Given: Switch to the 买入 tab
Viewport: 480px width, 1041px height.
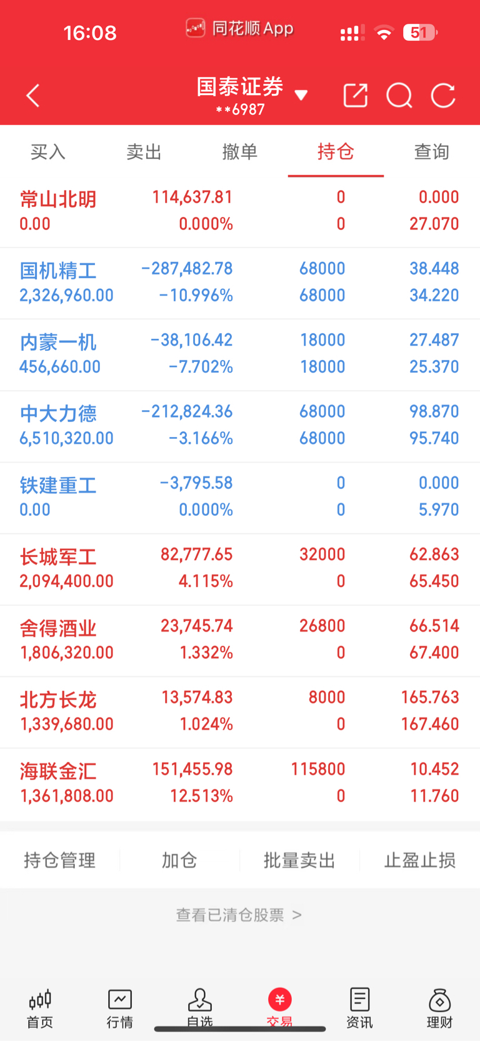Looking at the screenshot, I should point(48,152).
